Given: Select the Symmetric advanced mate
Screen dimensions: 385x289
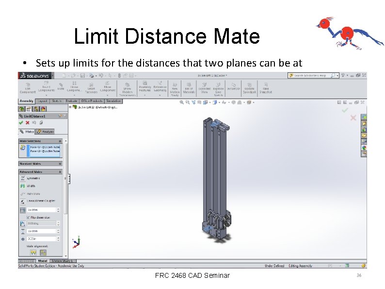Looking at the screenshot, I should [30, 178].
